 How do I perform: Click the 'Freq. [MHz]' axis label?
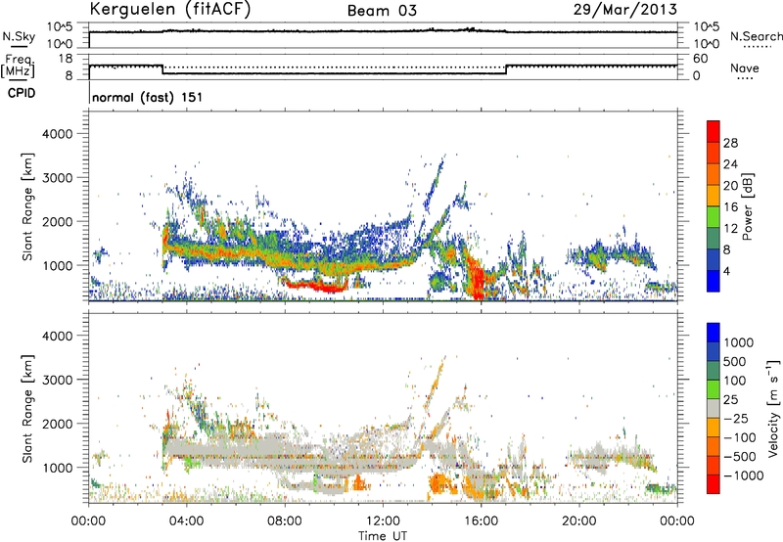[18, 67]
